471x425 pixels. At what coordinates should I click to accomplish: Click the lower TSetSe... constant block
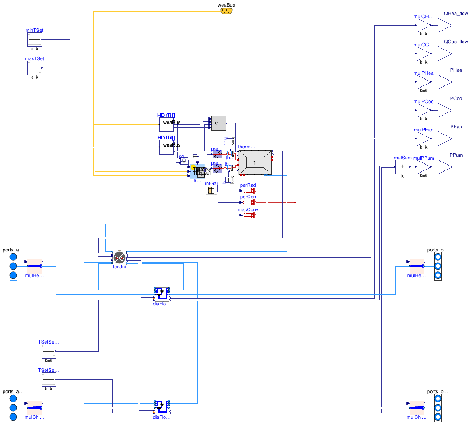49,379
